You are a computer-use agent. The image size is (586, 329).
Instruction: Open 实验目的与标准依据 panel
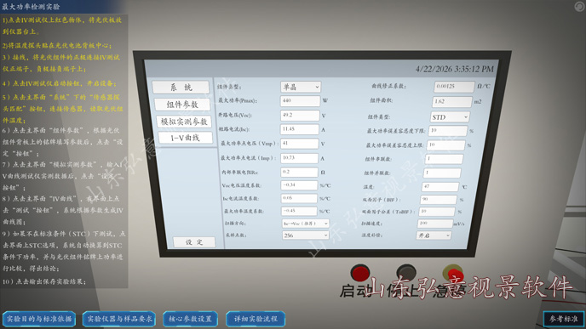tap(39, 320)
